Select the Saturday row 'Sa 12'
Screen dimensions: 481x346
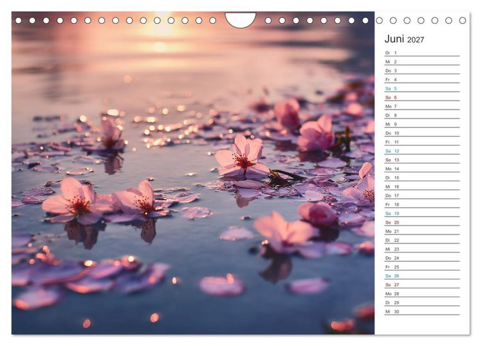click(422, 151)
